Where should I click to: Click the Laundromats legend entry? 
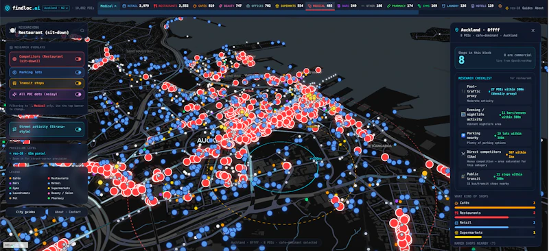click(x=19, y=193)
